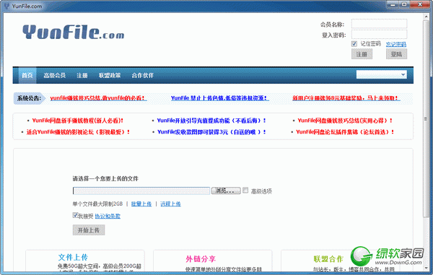Open YunFile网盘新手赚钱教程 link
The height and width of the screenshot is (275, 433).
pyautogui.click(x=78, y=121)
